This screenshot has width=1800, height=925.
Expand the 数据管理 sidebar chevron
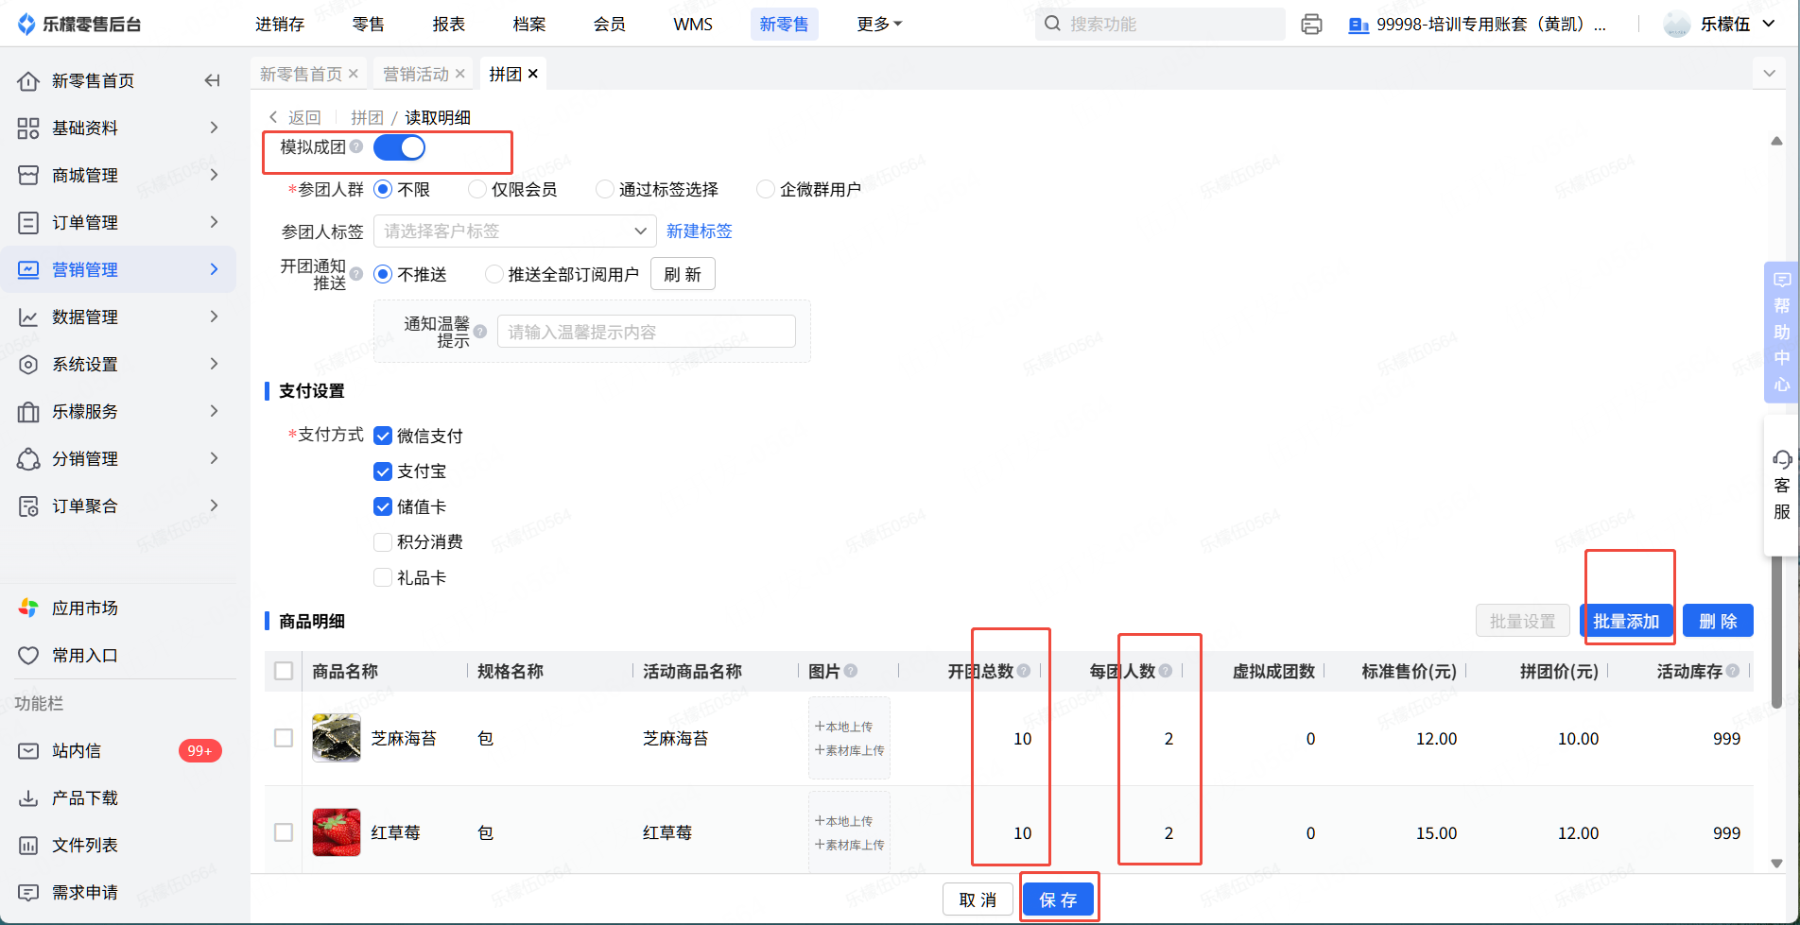(x=215, y=317)
